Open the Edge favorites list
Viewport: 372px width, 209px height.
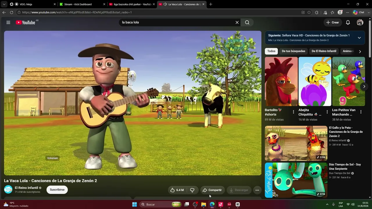click(332, 12)
